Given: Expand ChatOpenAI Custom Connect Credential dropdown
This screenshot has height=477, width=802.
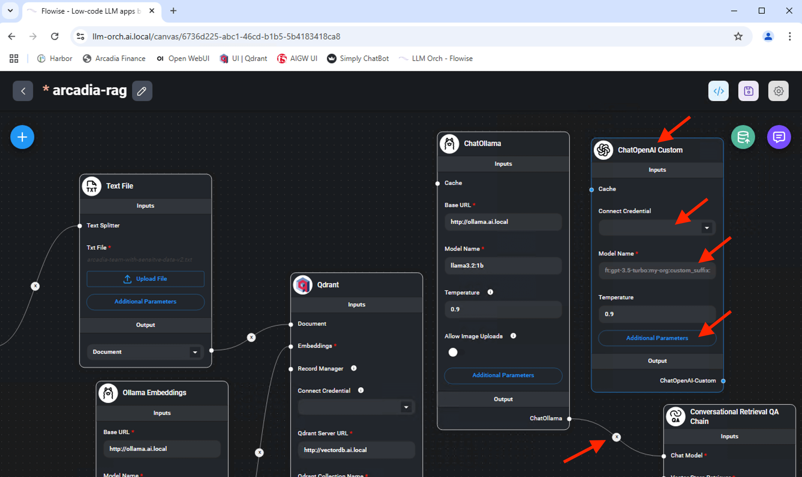Looking at the screenshot, I should 707,228.
